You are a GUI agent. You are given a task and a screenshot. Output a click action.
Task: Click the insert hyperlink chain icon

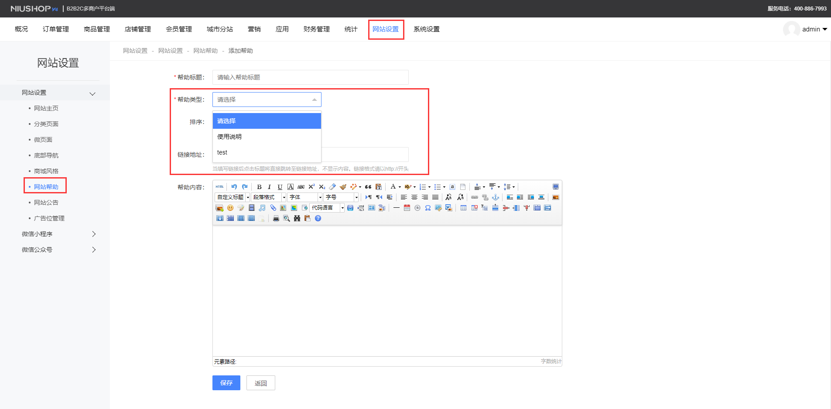(x=475, y=197)
